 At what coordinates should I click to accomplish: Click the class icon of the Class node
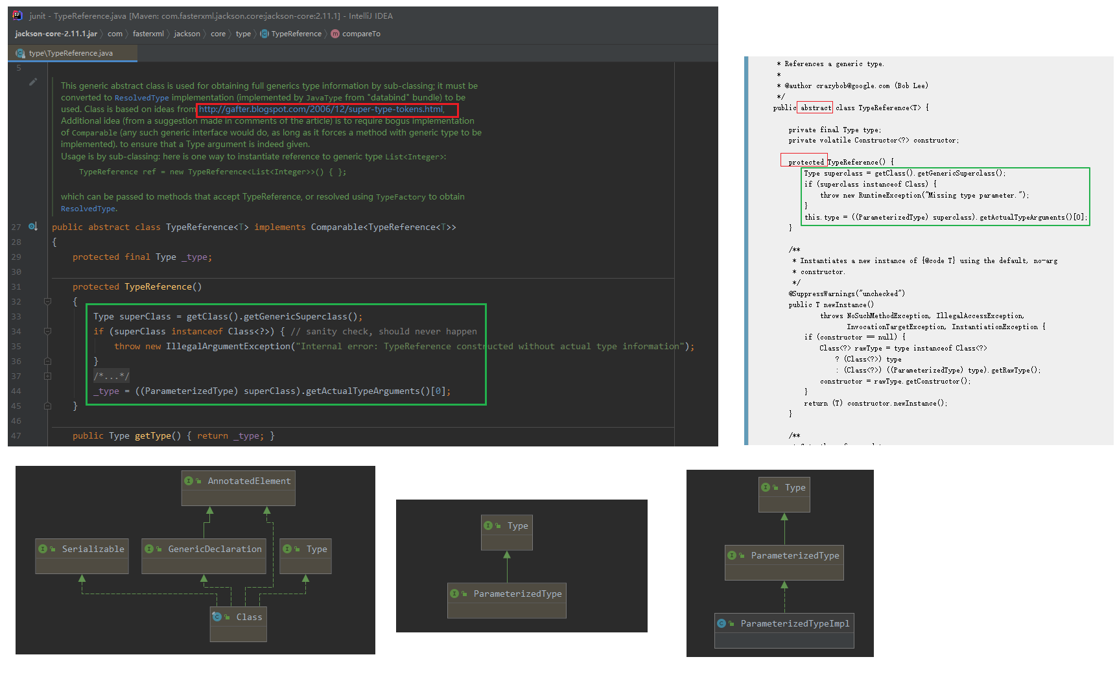pyautogui.click(x=217, y=617)
